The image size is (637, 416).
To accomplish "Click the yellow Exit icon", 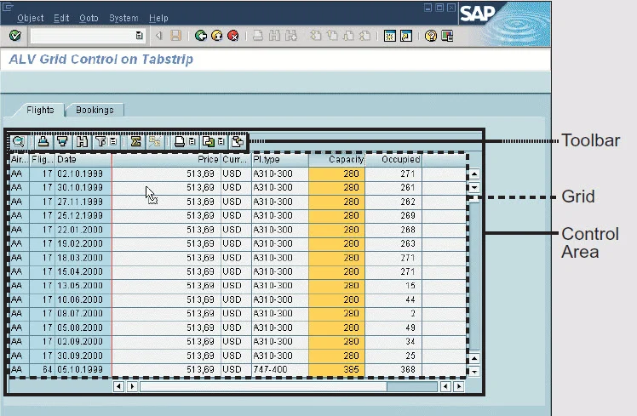I will coord(217,36).
